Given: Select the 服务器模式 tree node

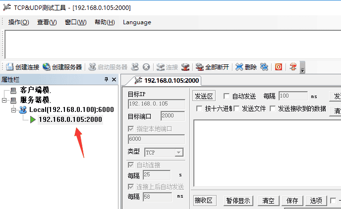Looking at the screenshot, I should tap(36, 100).
